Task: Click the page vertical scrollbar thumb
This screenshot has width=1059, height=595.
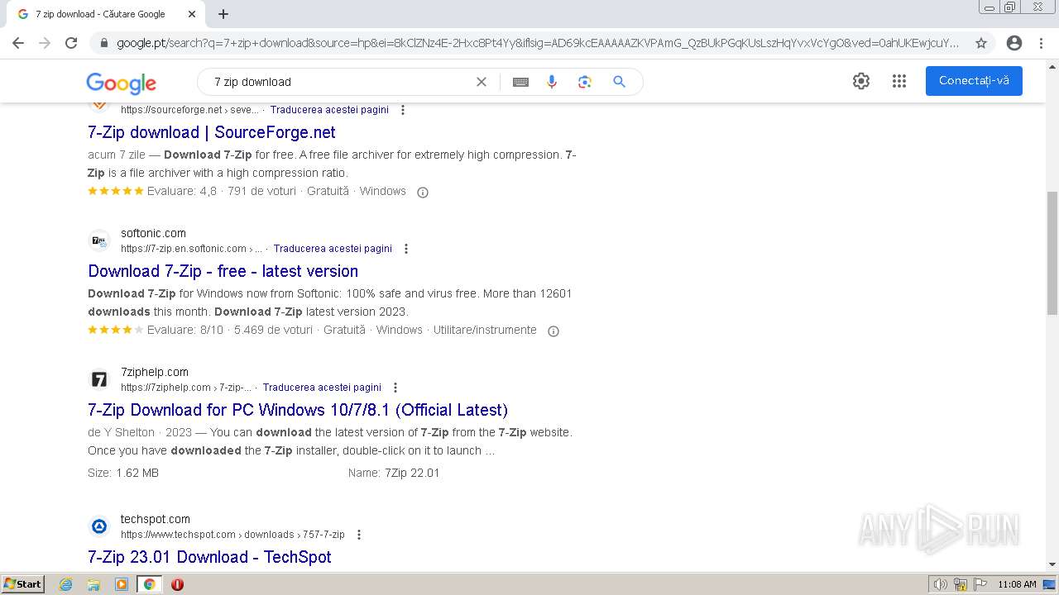Action: point(1052,253)
